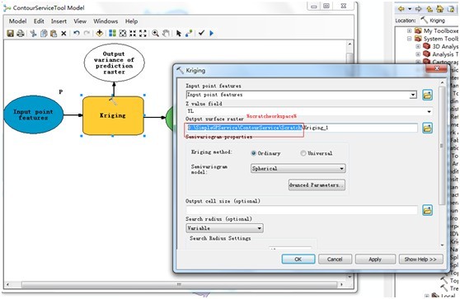Click the Print icon in ModelBuilder toolbar
This screenshot has height=299, width=460.
(x=21, y=33)
